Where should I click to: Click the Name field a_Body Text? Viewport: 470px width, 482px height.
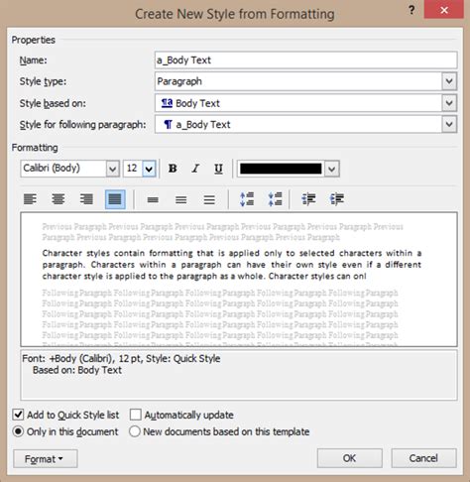[x=305, y=60]
